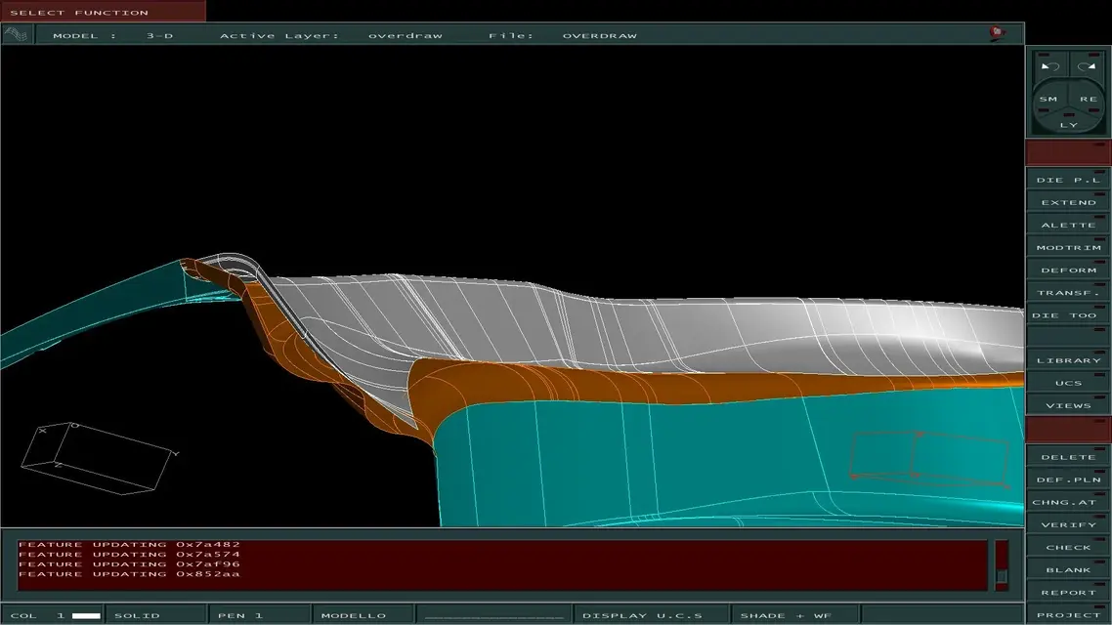The width and height of the screenshot is (1112, 625).
Task: Click the VIEWS button
Action: pos(1068,405)
